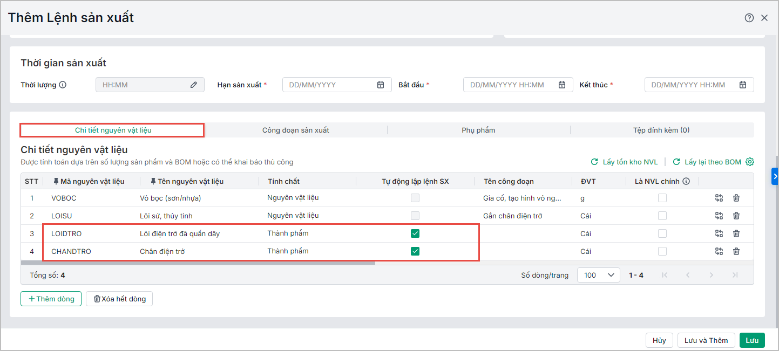Click the Bắt đầu date-time field
This screenshot has width=779, height=351.
[x=511, y=85]
